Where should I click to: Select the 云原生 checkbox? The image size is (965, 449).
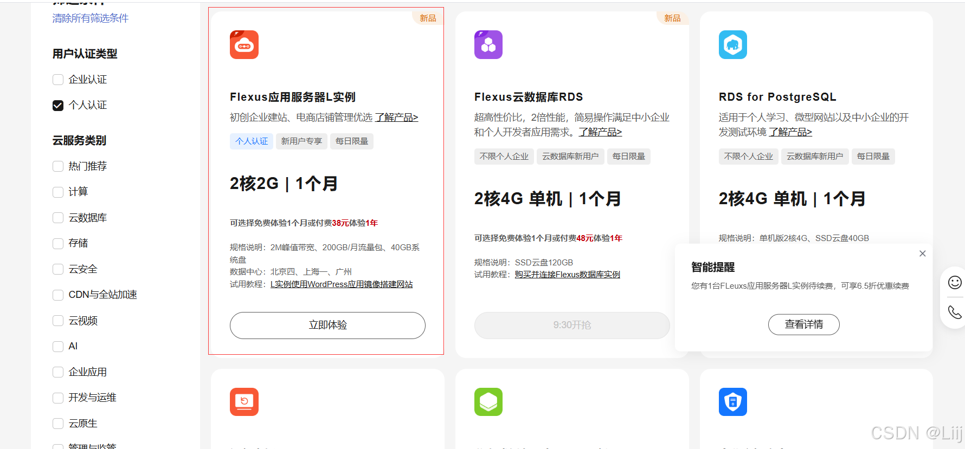58,424
